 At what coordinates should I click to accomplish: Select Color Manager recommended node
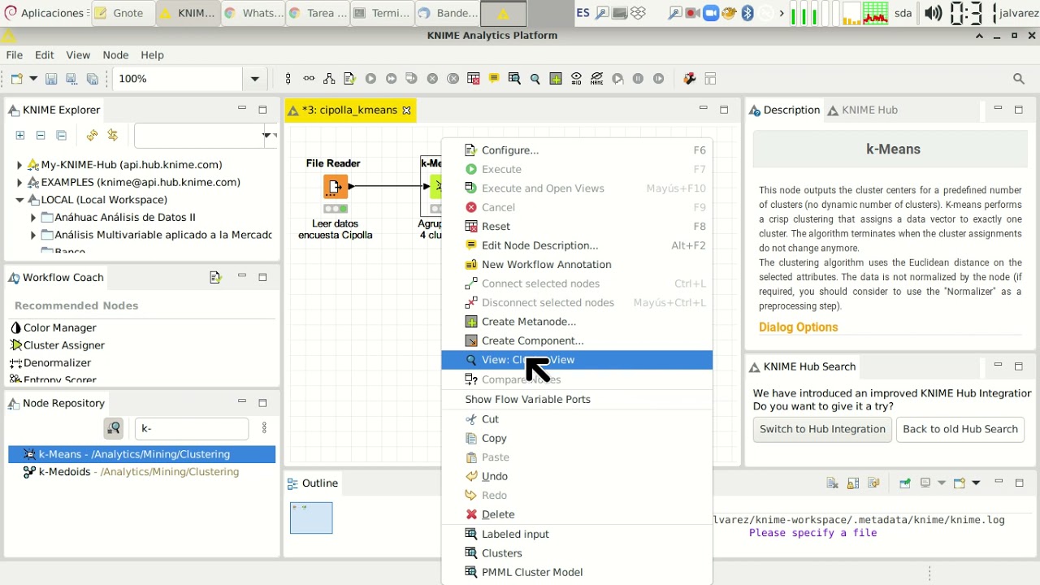(59, 327)
